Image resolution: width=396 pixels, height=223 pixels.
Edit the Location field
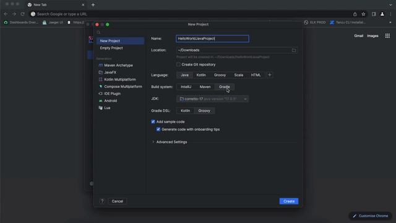tap(234, 50)
